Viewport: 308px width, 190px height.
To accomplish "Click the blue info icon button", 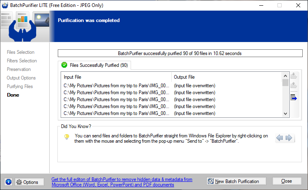I will coord(9,182).
